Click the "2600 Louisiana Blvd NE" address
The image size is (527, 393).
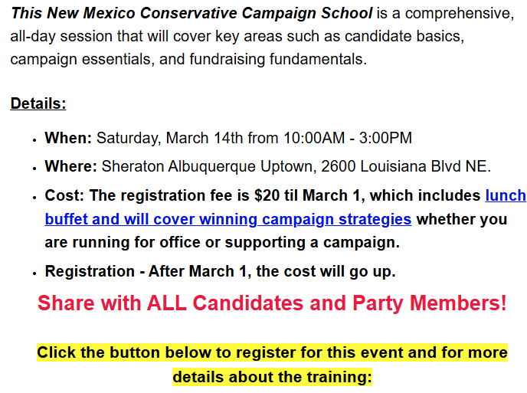(405, 166)
